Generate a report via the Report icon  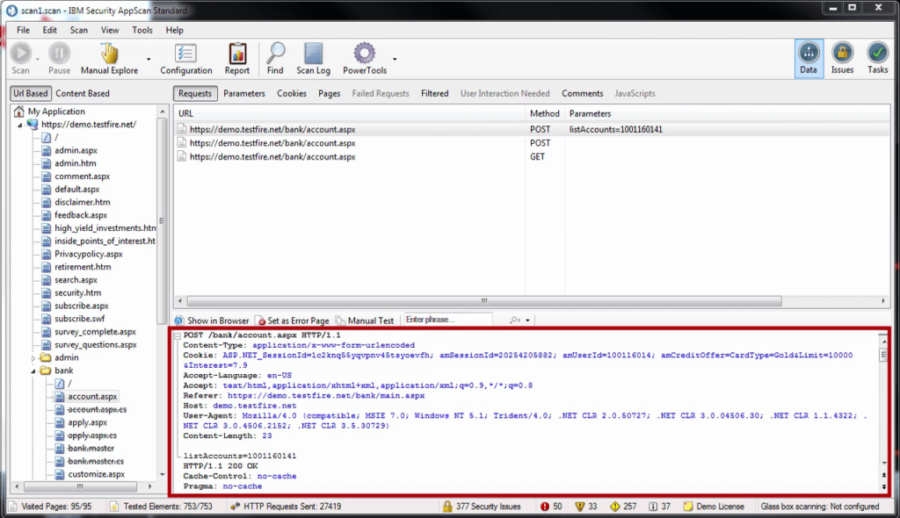(x=236, y=57)
